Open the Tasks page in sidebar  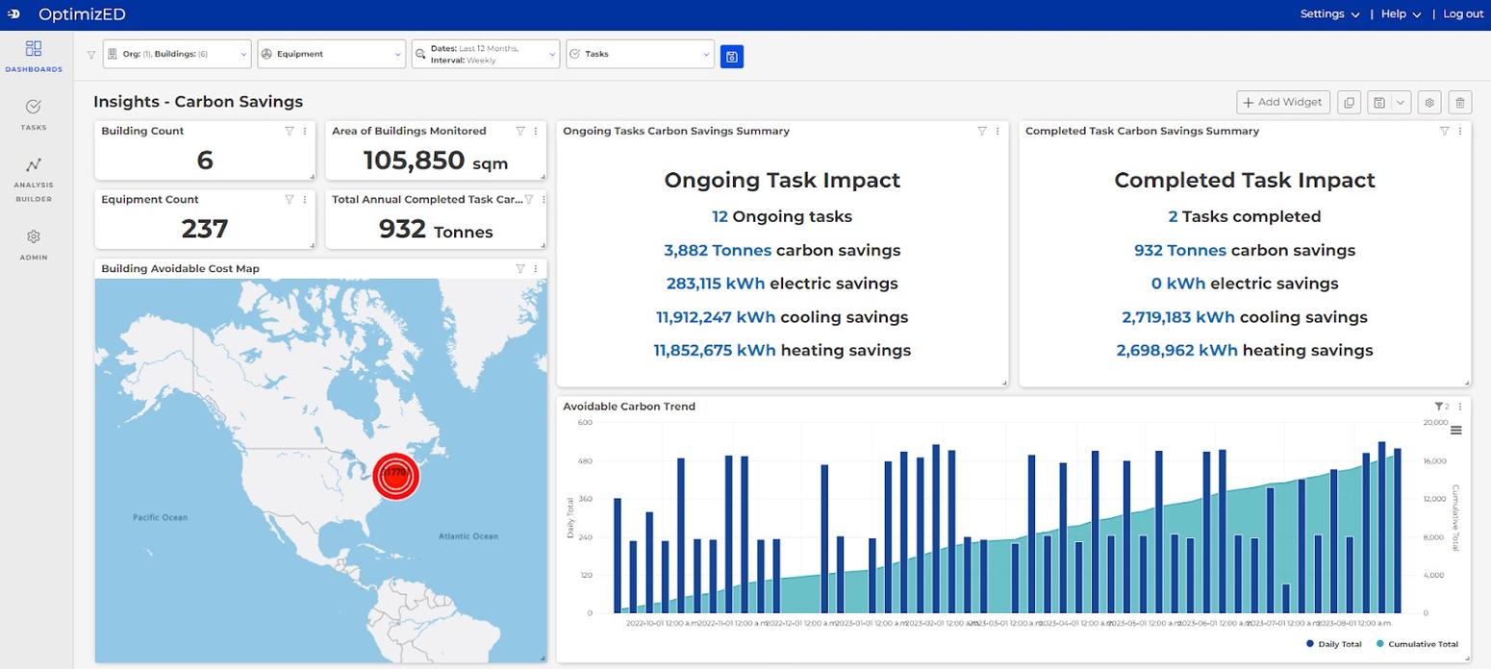click(x=34, y=113)
